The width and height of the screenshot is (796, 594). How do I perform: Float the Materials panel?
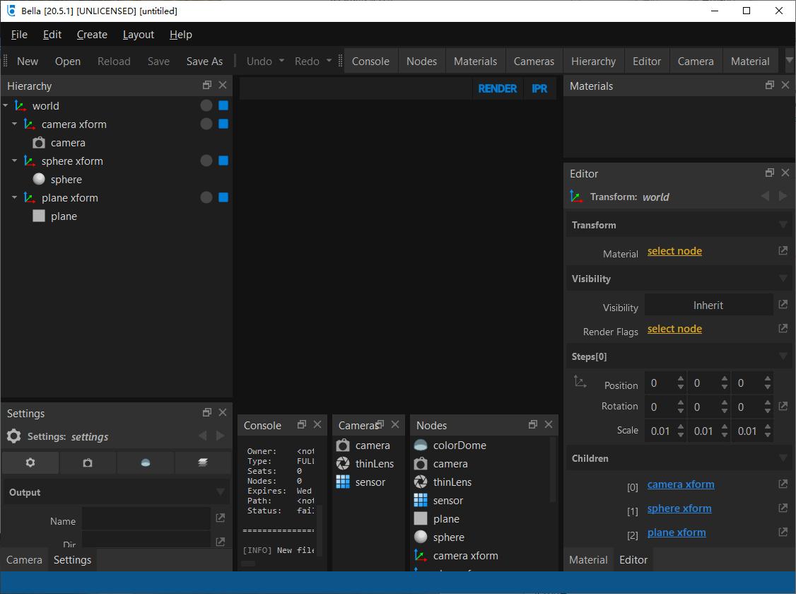pyautogui.click(x=770, y=86)
